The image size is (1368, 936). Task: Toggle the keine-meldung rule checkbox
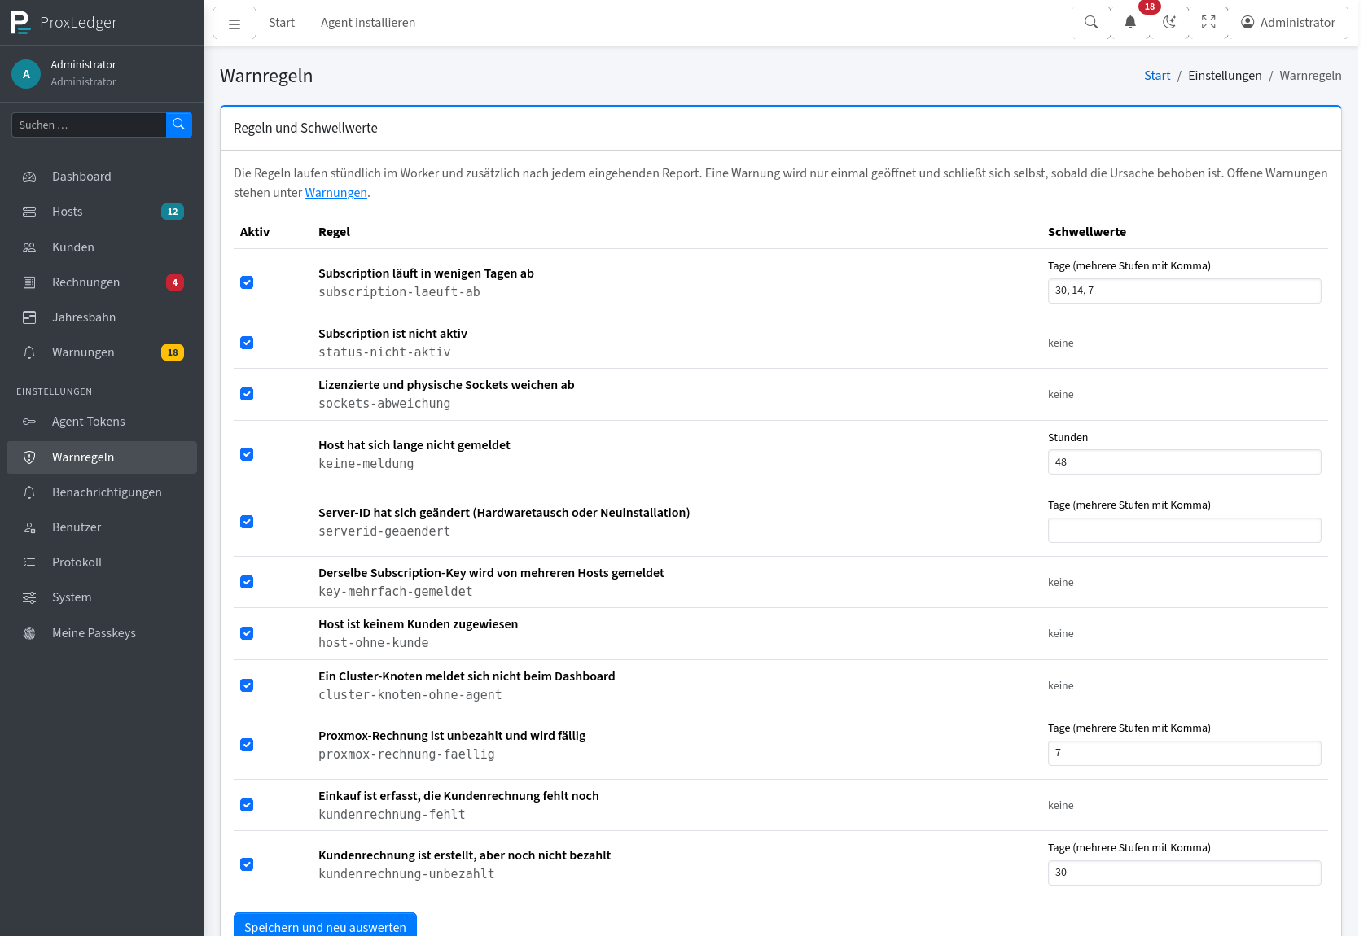247,454
